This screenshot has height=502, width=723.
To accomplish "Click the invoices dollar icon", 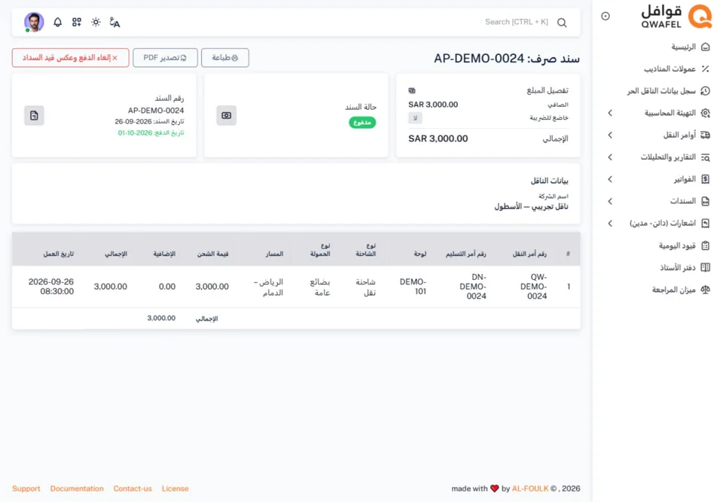I will 705,179.
